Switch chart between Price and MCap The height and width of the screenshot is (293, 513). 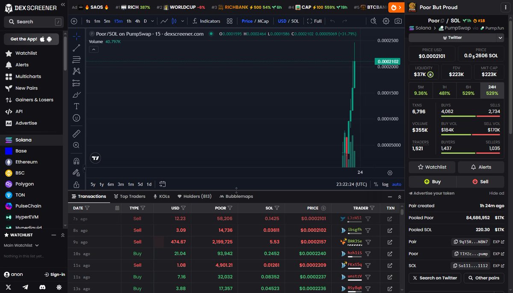coord(255,21)
